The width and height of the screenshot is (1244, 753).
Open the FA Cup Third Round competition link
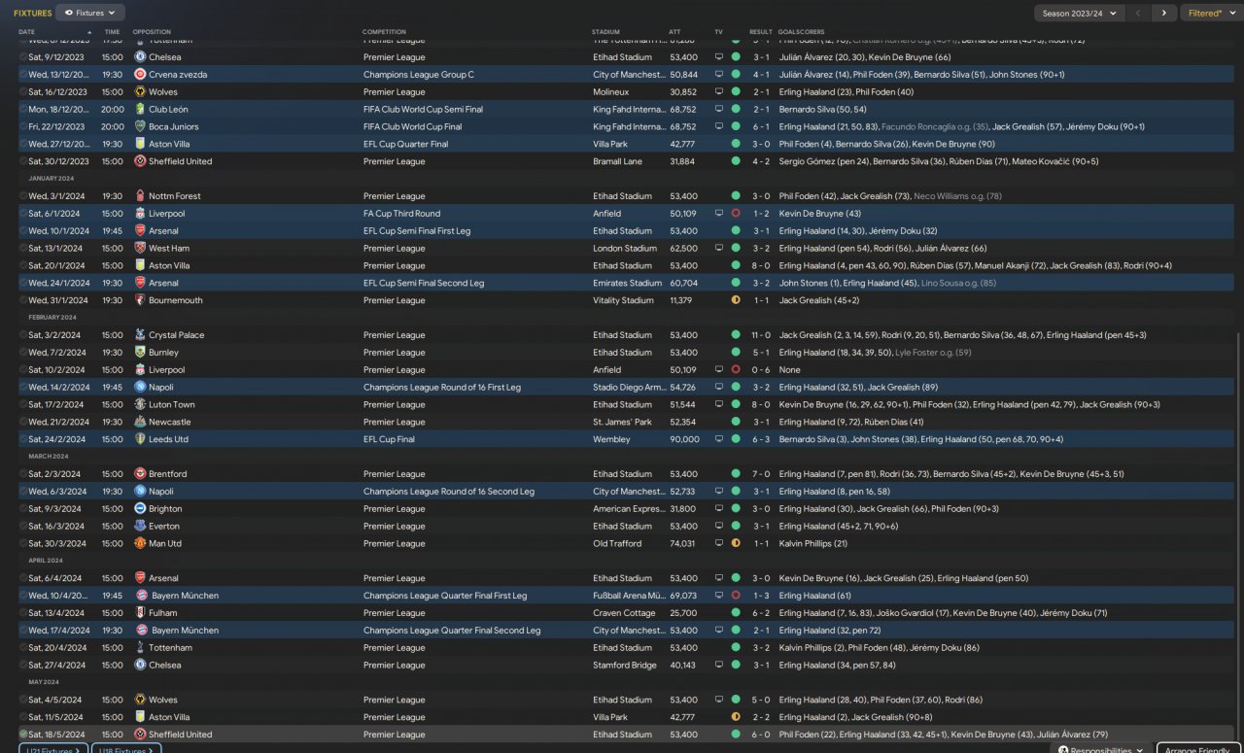tap(402, 214)
